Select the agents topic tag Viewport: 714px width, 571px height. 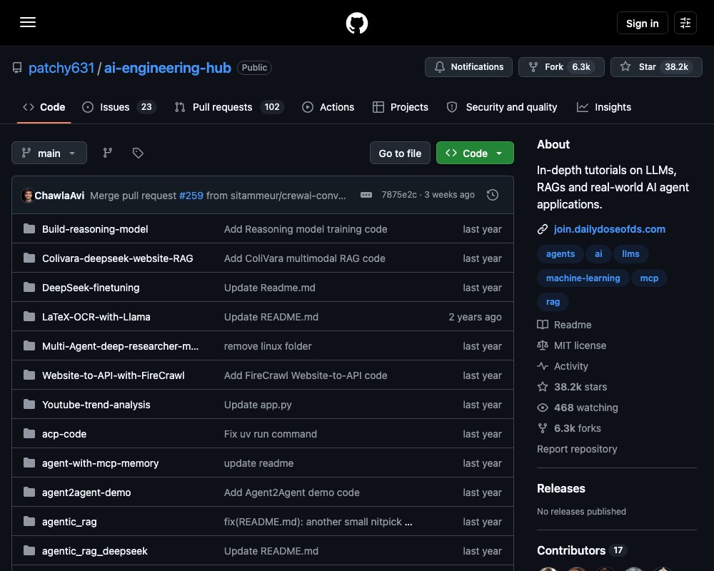[x=560, y=253]
